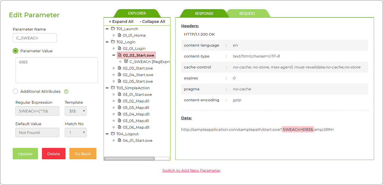Select the Parameter Value radio button
383x185 pixels.
point(15,51)
